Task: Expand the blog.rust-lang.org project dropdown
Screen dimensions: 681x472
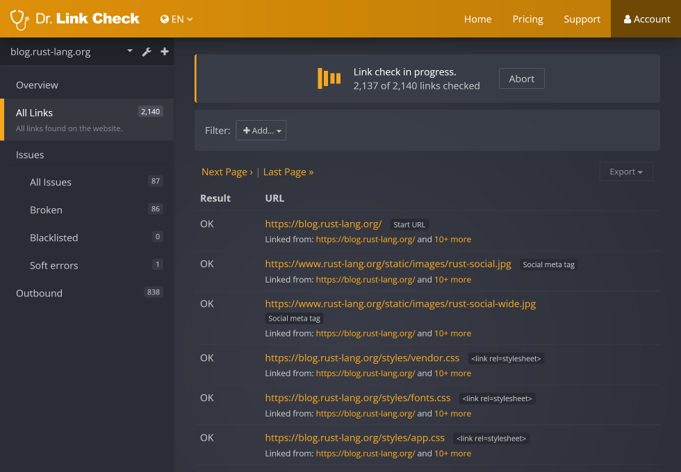Action: click(129, 51)
